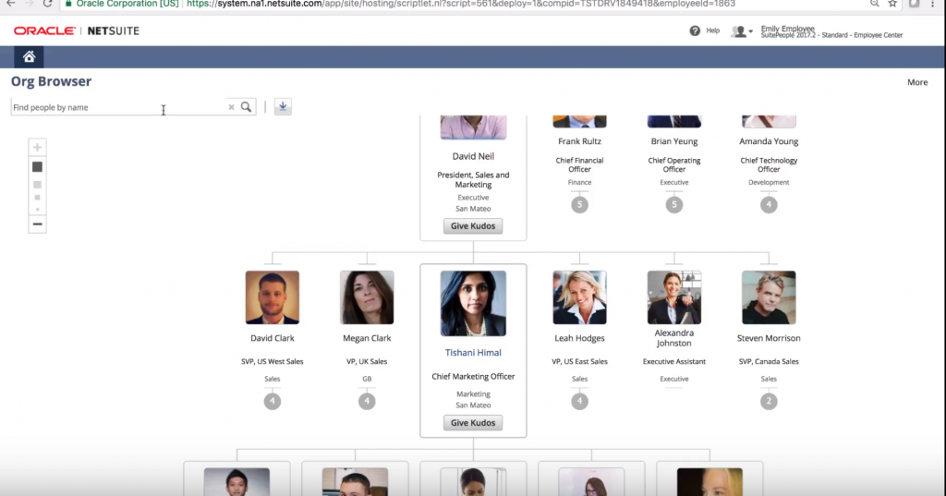Expand Frank Rultz's 5 reports

[580, 204]
